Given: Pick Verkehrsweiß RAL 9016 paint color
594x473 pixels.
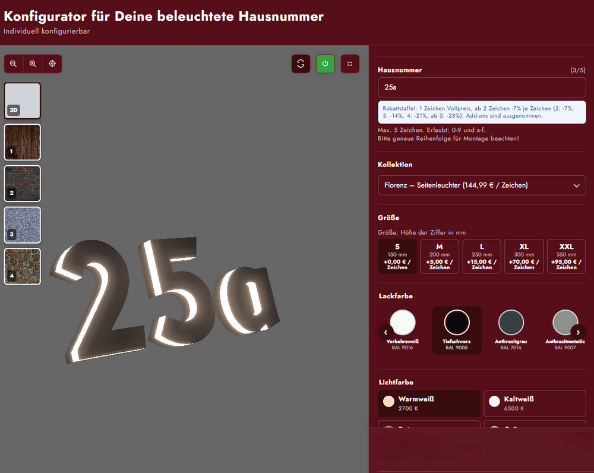Looking at the screenshot, I should [402, 330].
